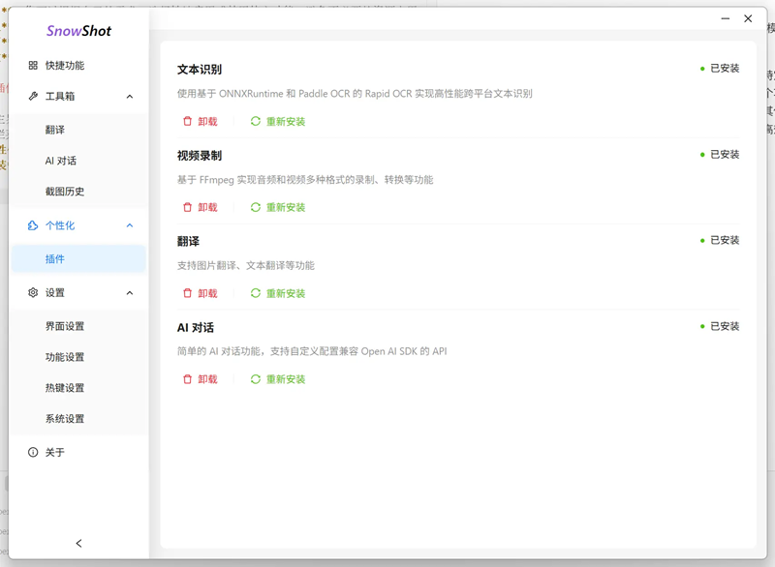Screen dimensions: 775x567
Task: Click 卸载 for 翻译 plugin
Action: [201, 293]
